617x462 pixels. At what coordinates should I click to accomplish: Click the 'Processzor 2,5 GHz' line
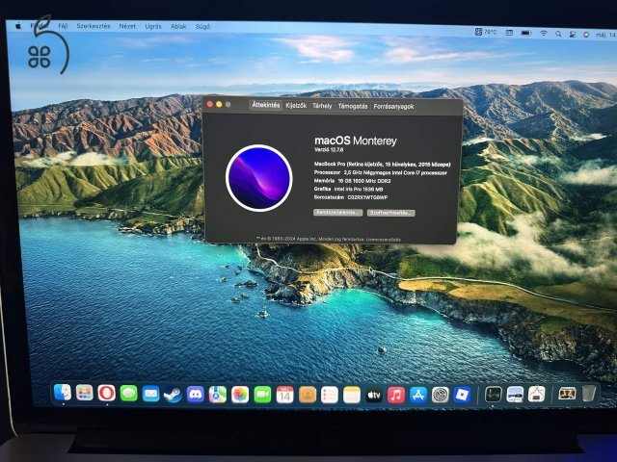(x=380, y=172)
